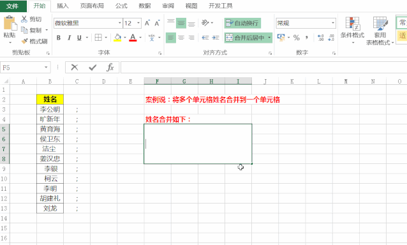Set bottom vertical alignment
407x245 pixels.
point(191,23)
